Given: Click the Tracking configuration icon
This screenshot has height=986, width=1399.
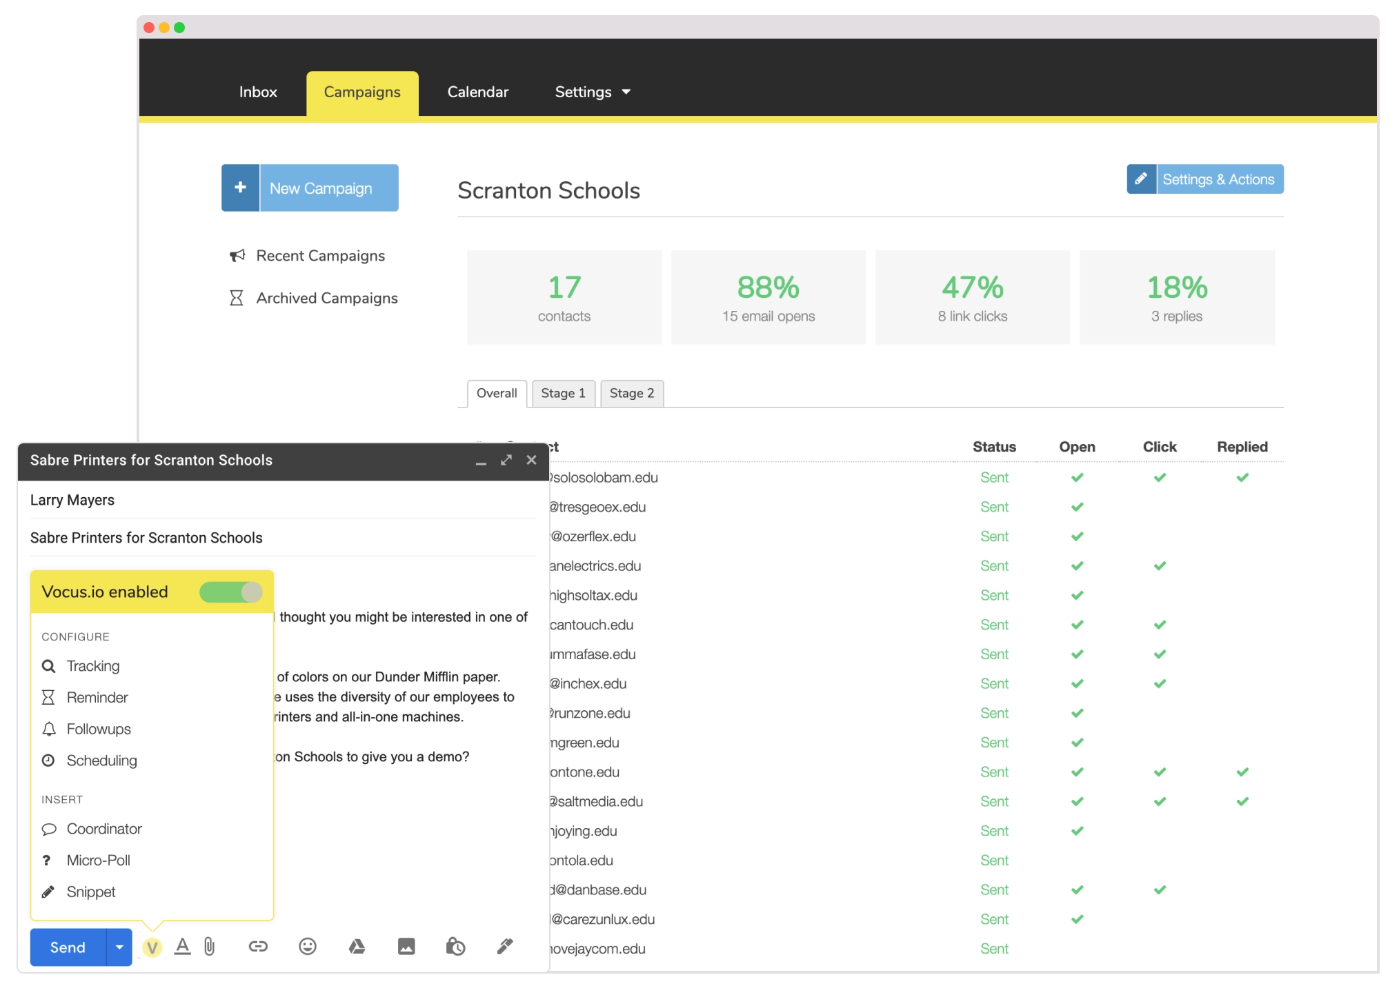Looking at the screenshot, I should click(x=48, y=666).
